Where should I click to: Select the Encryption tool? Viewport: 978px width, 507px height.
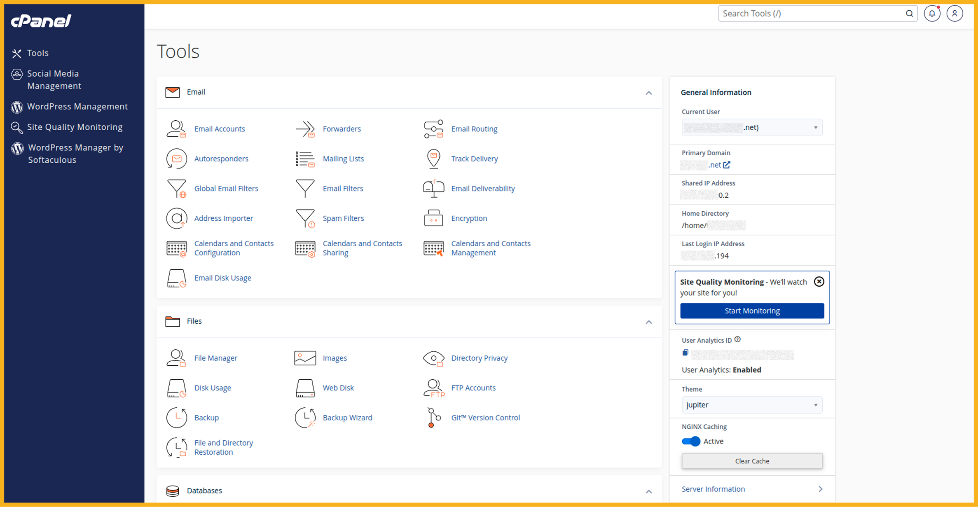pyautogui.click(x=469, y=218)
